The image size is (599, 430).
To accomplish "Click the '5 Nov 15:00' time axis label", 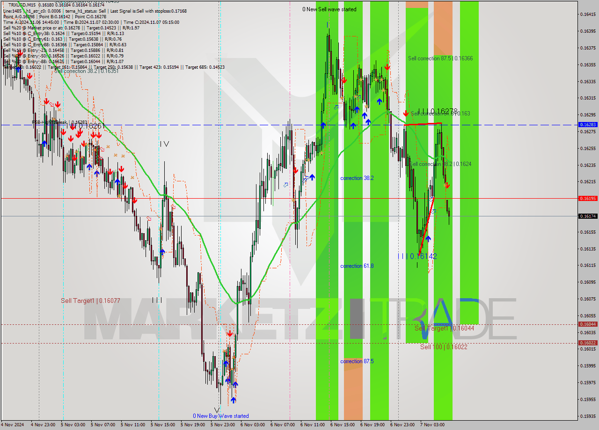I will (163, 425).
